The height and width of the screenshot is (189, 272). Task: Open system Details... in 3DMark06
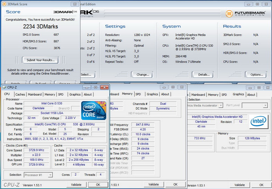[204, 74]
